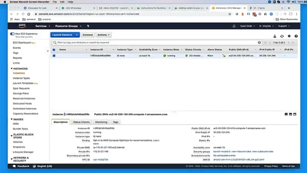Bookmark this page with star icon
307x173 pixels.
[230, 14]
